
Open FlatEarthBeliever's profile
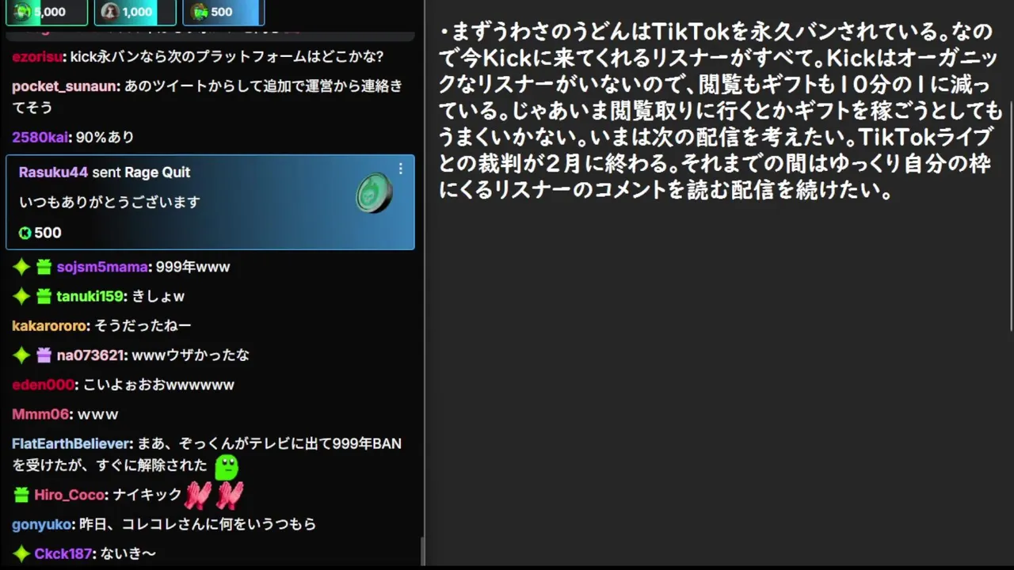(71, 443)
